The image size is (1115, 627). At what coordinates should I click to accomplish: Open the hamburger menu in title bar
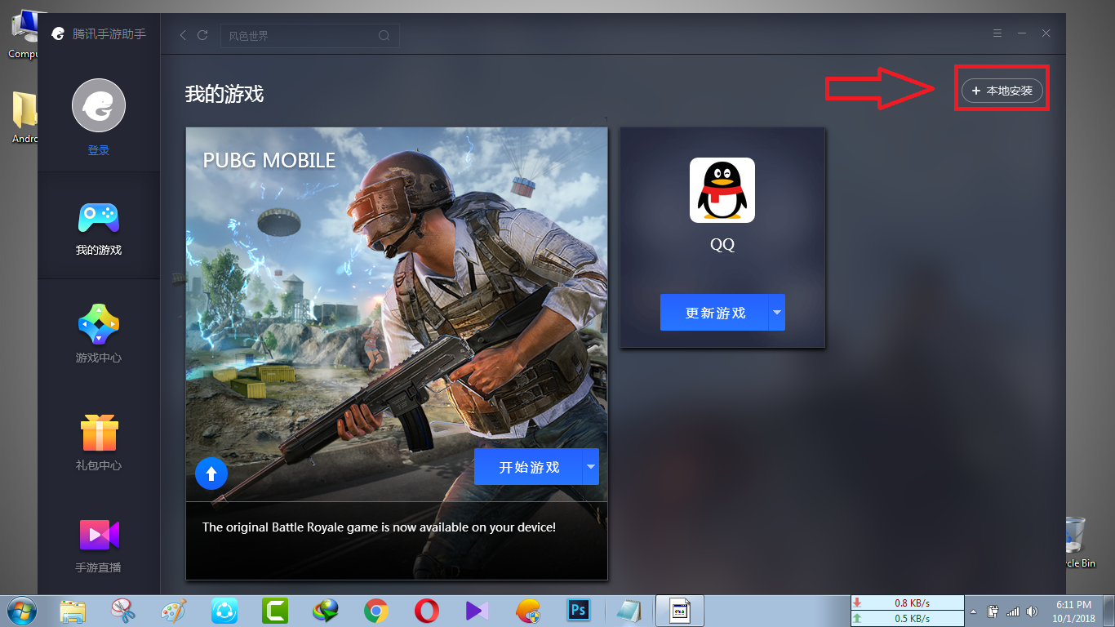997,33
